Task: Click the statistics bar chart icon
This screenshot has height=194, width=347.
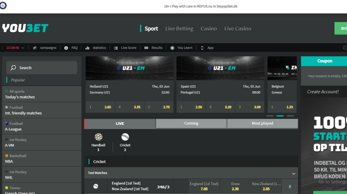Action: 87,48
